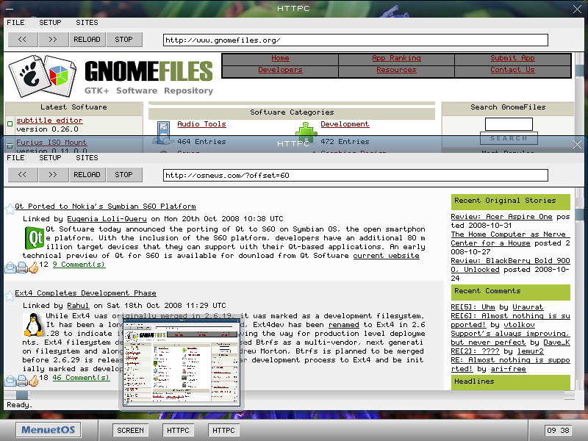Image resolution: width=588 pixels, height=441 pixels.
Task: Click the thumbs-up icon under the Ext4 story
Action: 33,381
